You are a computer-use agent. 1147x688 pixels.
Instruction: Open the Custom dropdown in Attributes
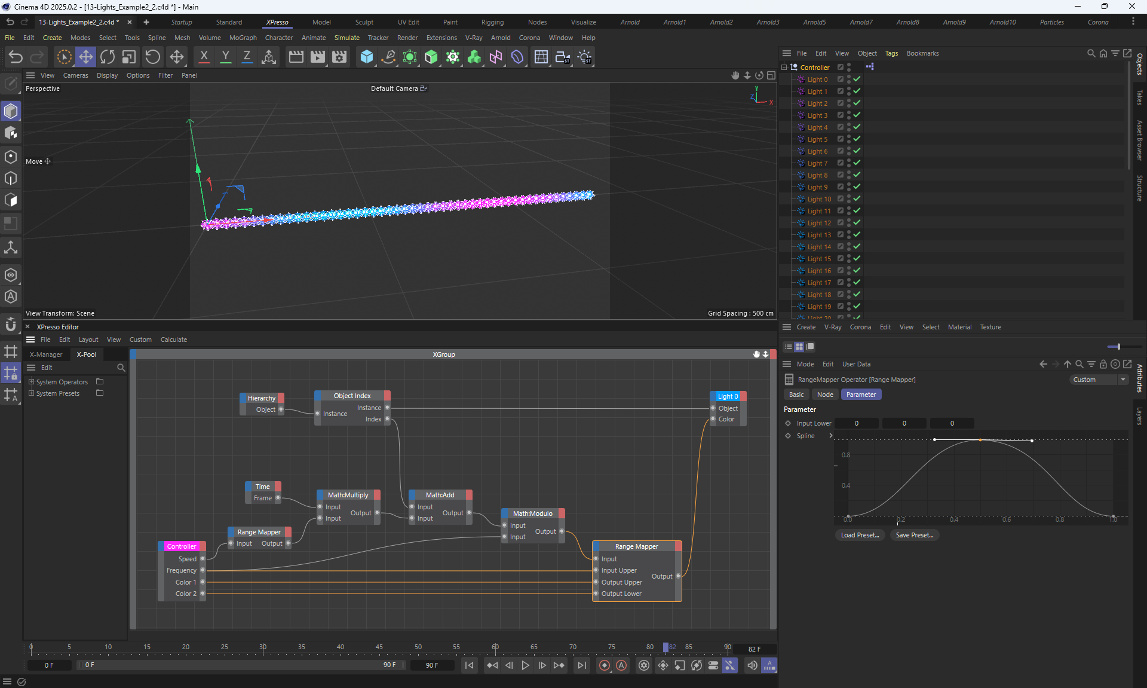[x=1098, y=380]
